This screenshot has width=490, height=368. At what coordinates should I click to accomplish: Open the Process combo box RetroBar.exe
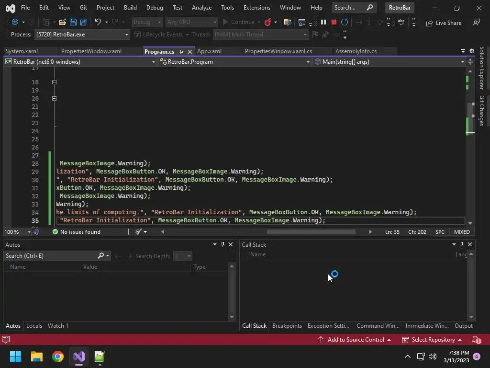point(82,34)
